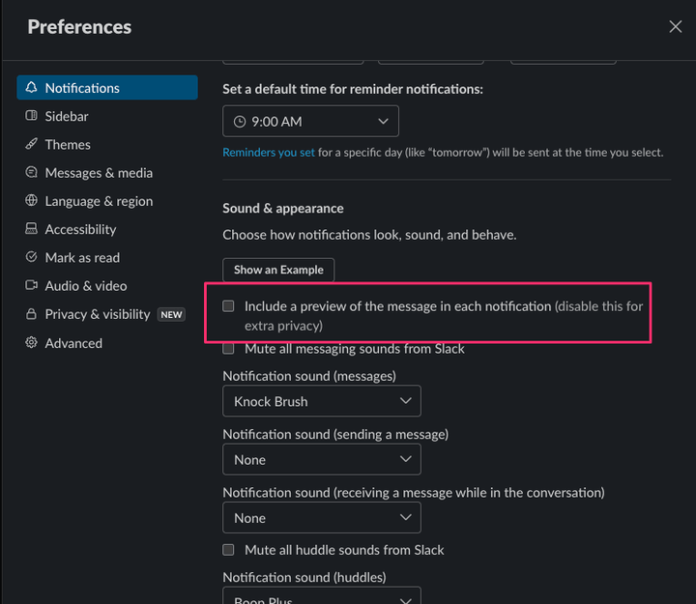This screenshot has height=604, width=696.
Task: Click the Audio & video camera icon
Action: (x=32, y=286)
